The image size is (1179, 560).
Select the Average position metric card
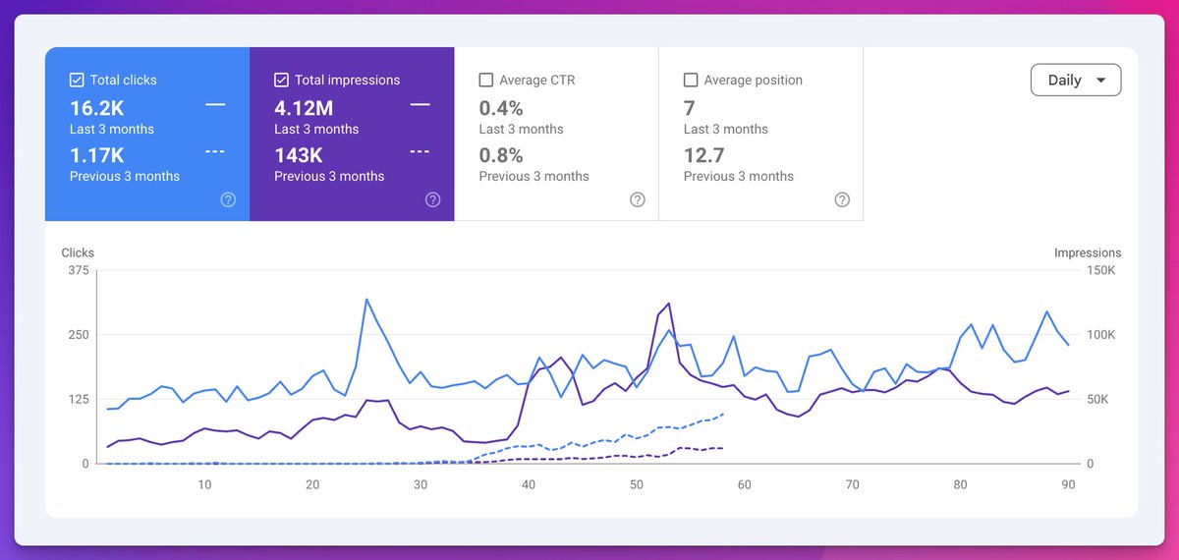tap(760, 134)
